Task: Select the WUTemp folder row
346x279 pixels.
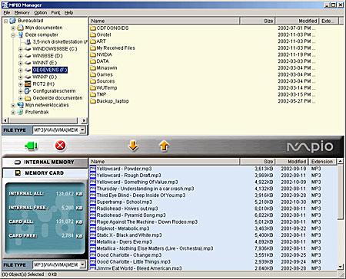Action: point(107,88)
